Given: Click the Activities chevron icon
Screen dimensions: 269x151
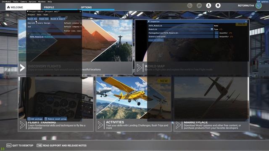Looking at the screenshot, I should 100,125.
